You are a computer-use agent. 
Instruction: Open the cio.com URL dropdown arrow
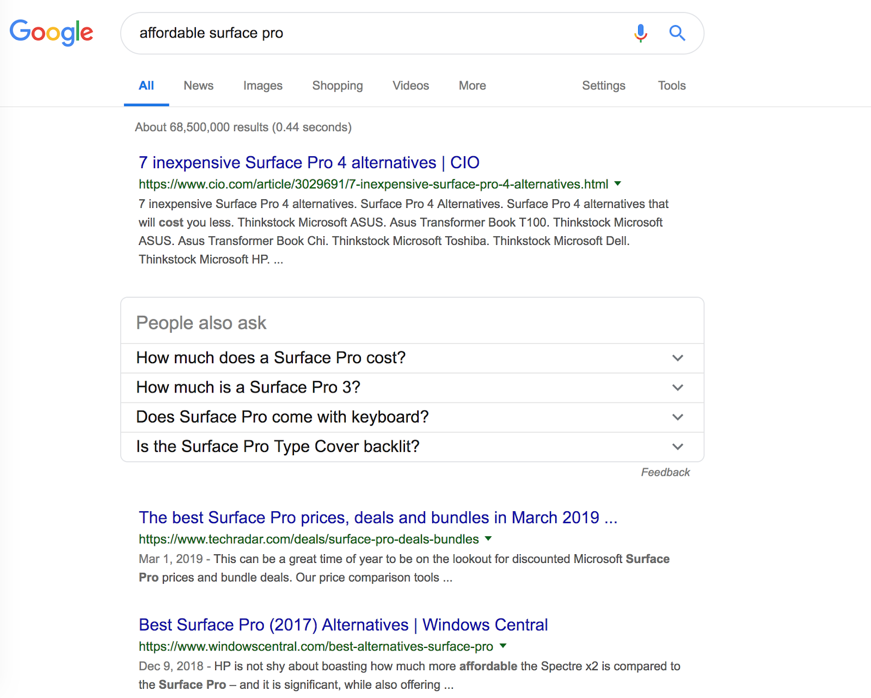point(618,184)
